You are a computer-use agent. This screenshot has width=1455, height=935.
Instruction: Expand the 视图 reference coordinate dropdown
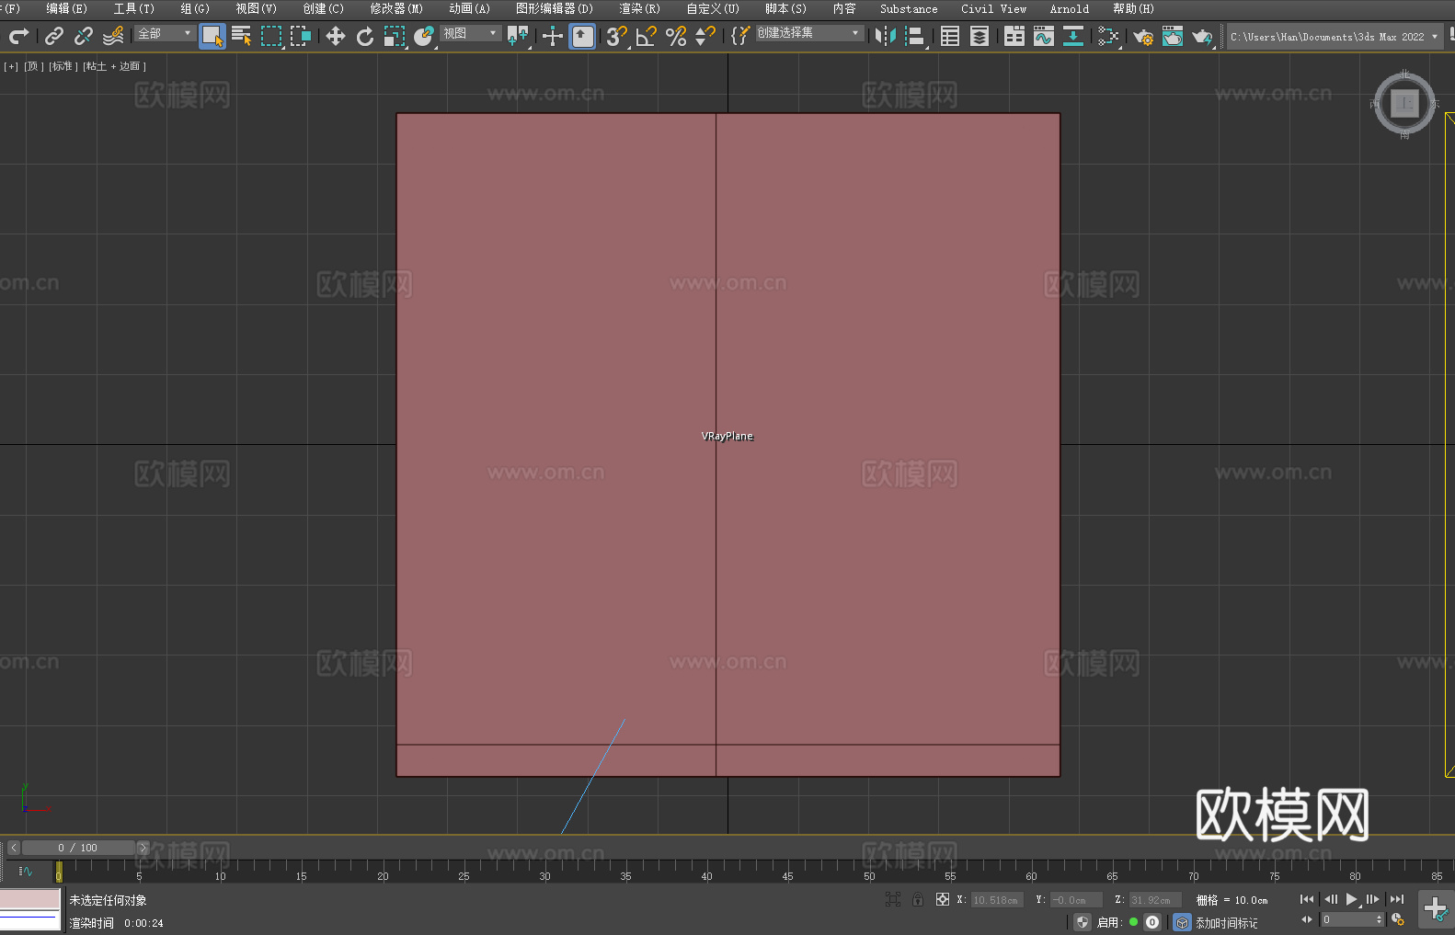point(471,33)
